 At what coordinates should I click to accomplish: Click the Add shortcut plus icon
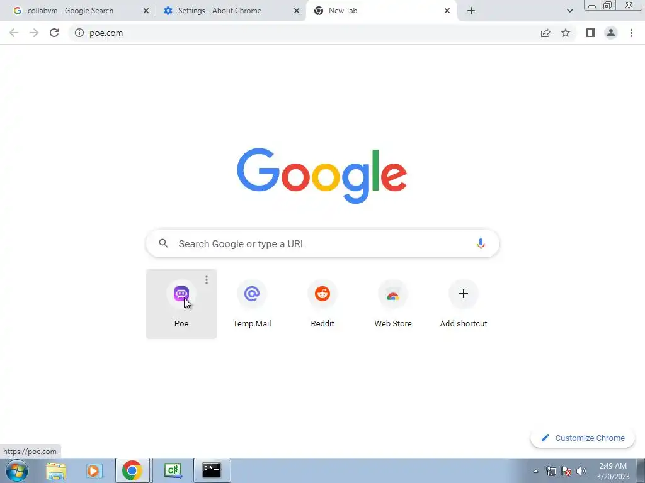pos(464,294)
